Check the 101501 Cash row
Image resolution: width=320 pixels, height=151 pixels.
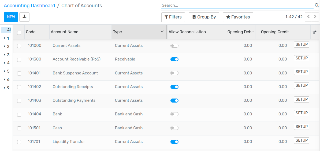pyautogui.click(x=19, y=128)
